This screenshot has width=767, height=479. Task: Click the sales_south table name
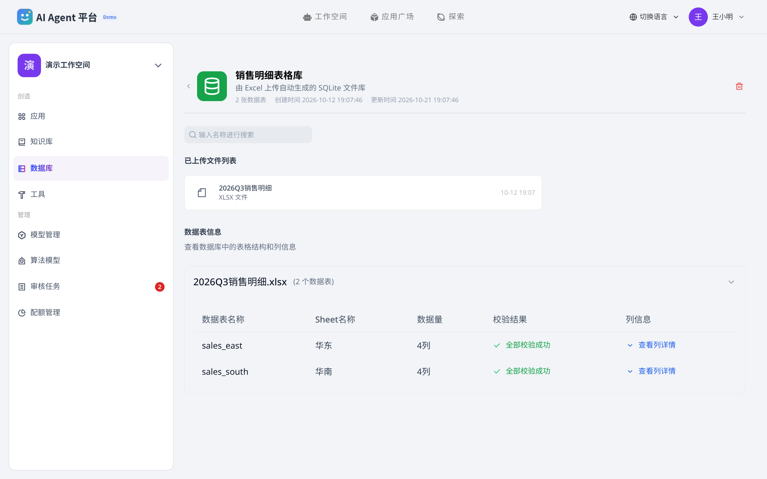(225, 371)
